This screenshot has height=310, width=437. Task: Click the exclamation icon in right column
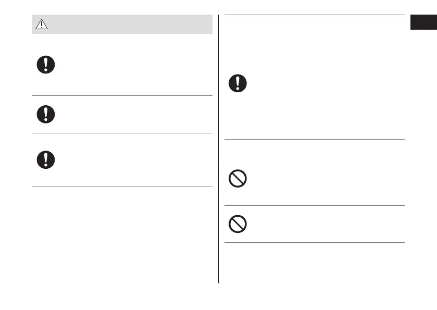238,83
